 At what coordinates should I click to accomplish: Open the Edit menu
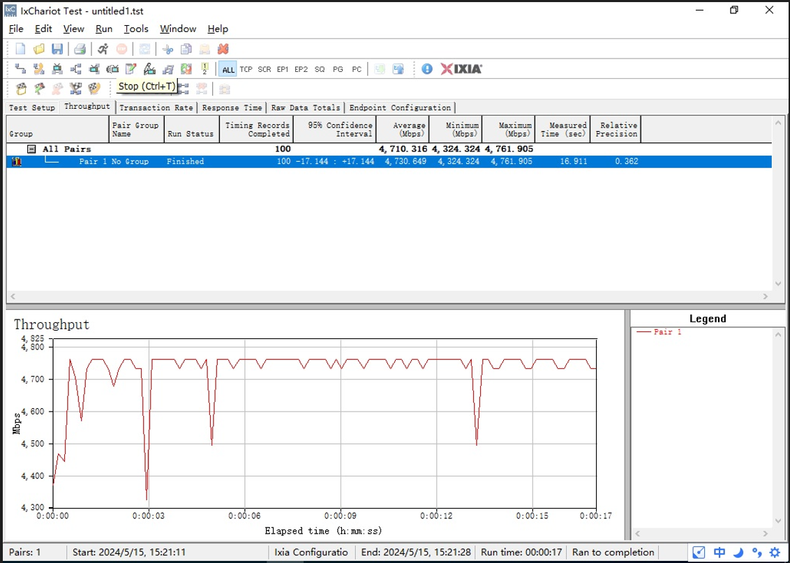point(43,29)
